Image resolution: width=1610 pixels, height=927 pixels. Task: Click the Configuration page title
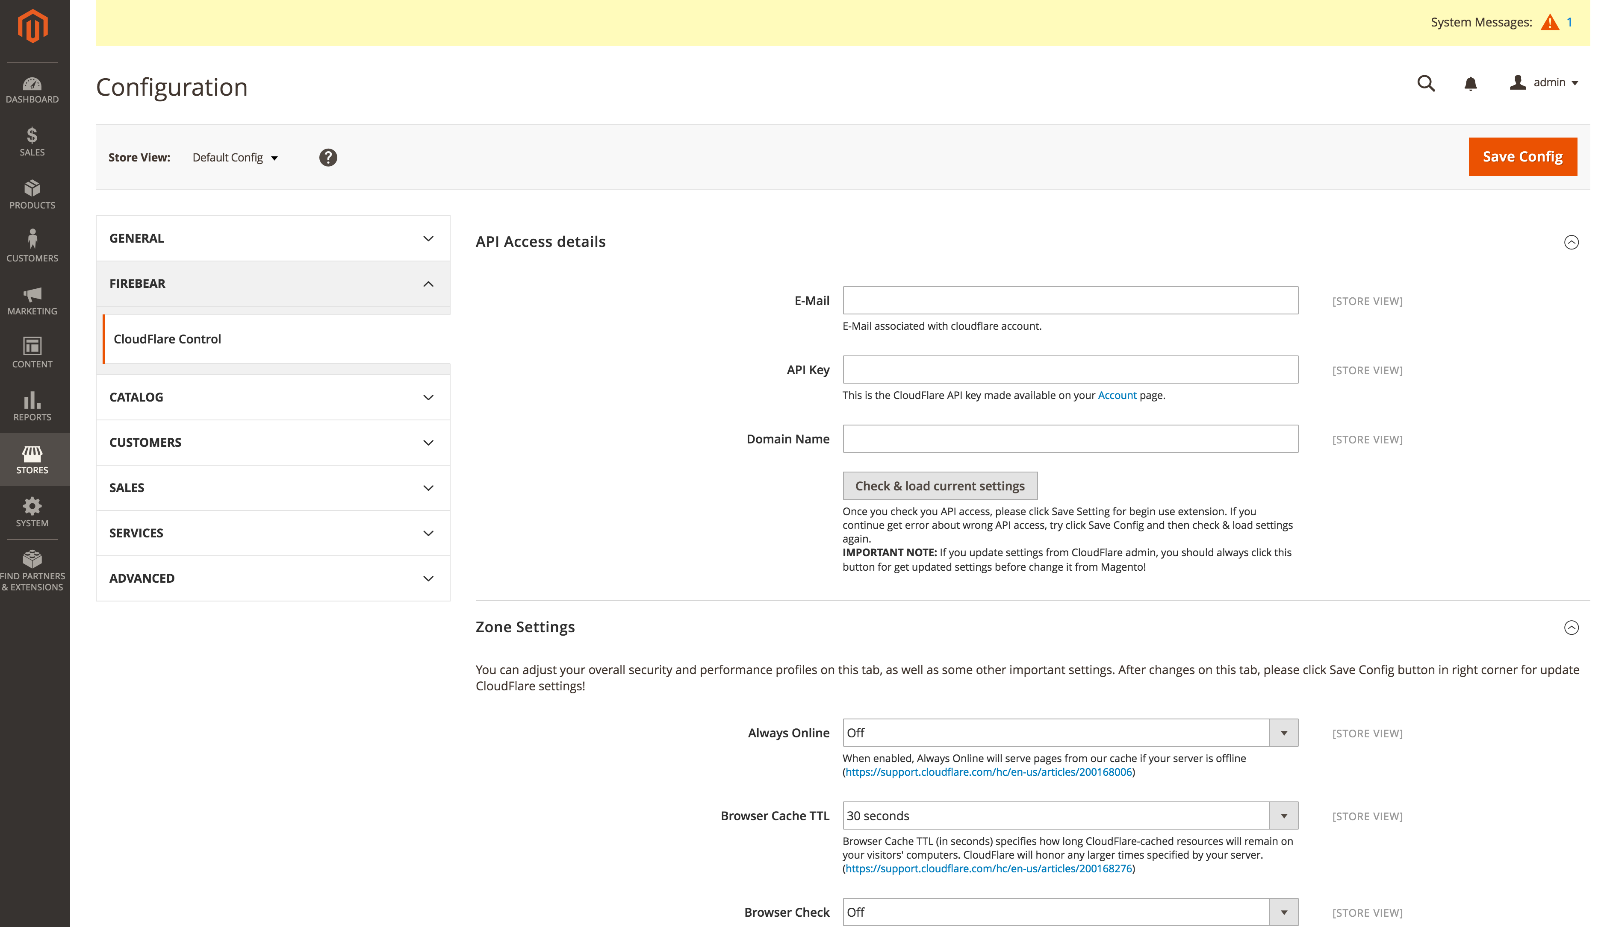(171, 87)
